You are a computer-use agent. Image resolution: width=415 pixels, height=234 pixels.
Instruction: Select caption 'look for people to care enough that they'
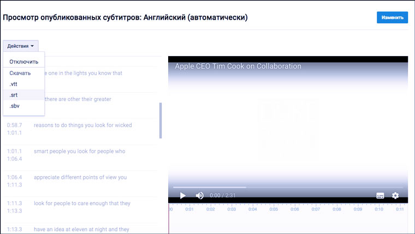click(x=82, y=203)
